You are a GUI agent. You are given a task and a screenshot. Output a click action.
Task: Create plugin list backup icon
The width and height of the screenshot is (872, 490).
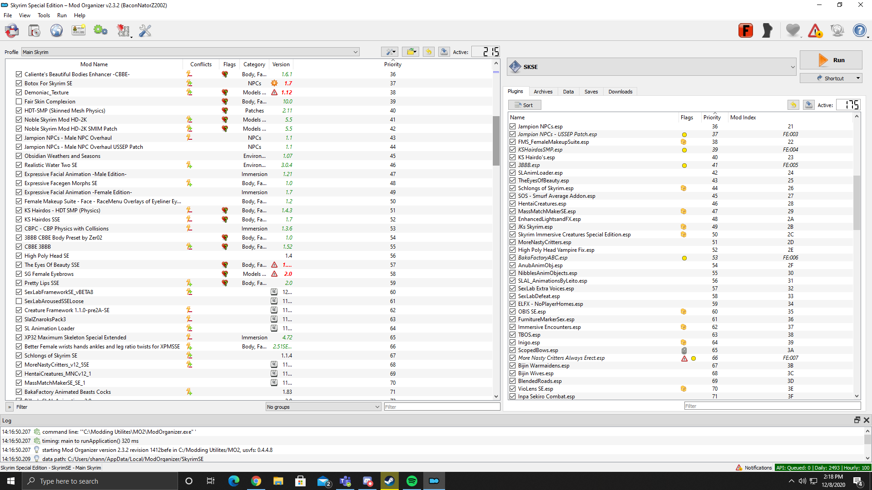coord(808,105)
